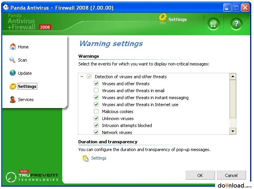Click the Services person icon
254x189 pixels.
12,100
